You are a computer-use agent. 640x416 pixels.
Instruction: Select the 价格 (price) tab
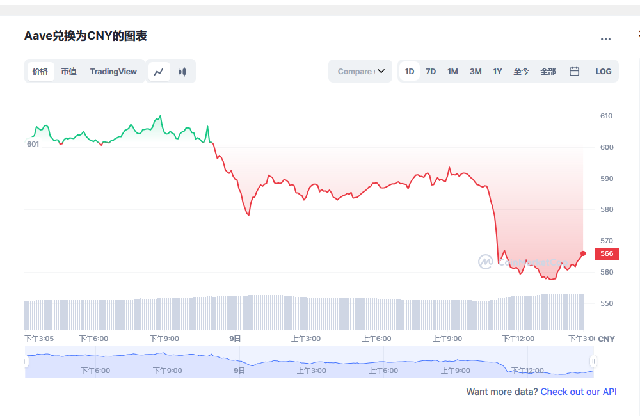coord(40,72)
